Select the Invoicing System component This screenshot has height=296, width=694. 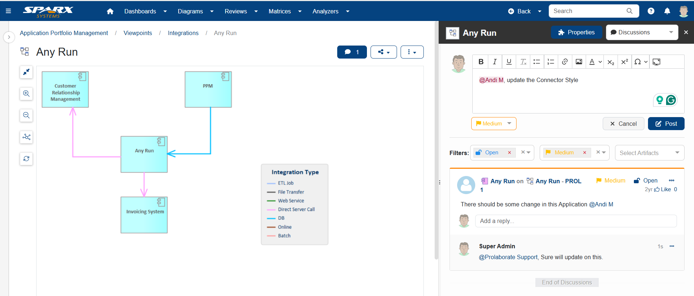click(x=144, y=215)
